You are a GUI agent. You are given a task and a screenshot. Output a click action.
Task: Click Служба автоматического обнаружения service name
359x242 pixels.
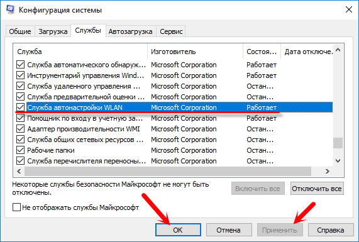click(86, 65)
